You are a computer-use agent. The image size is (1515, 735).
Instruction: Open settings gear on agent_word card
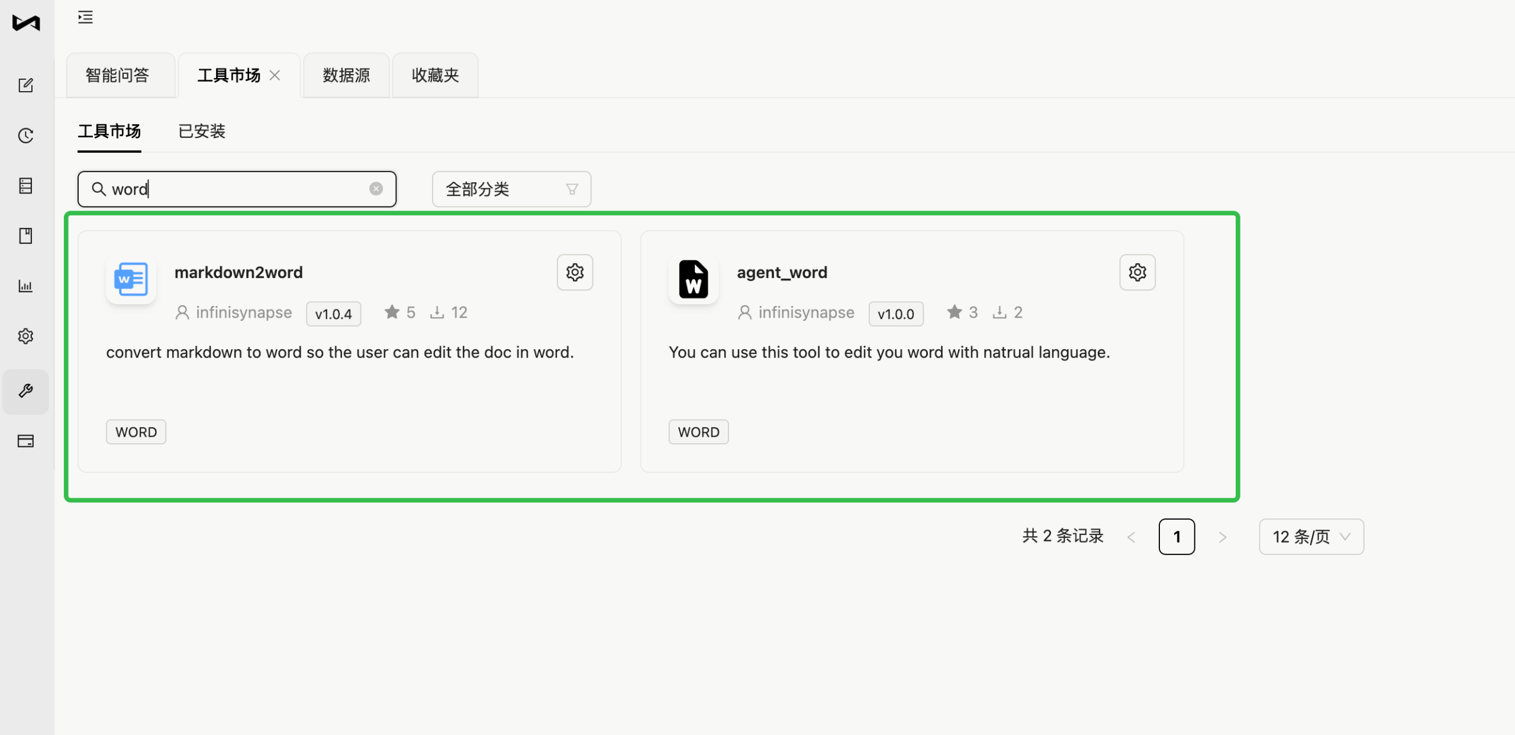coord(1136,272)
